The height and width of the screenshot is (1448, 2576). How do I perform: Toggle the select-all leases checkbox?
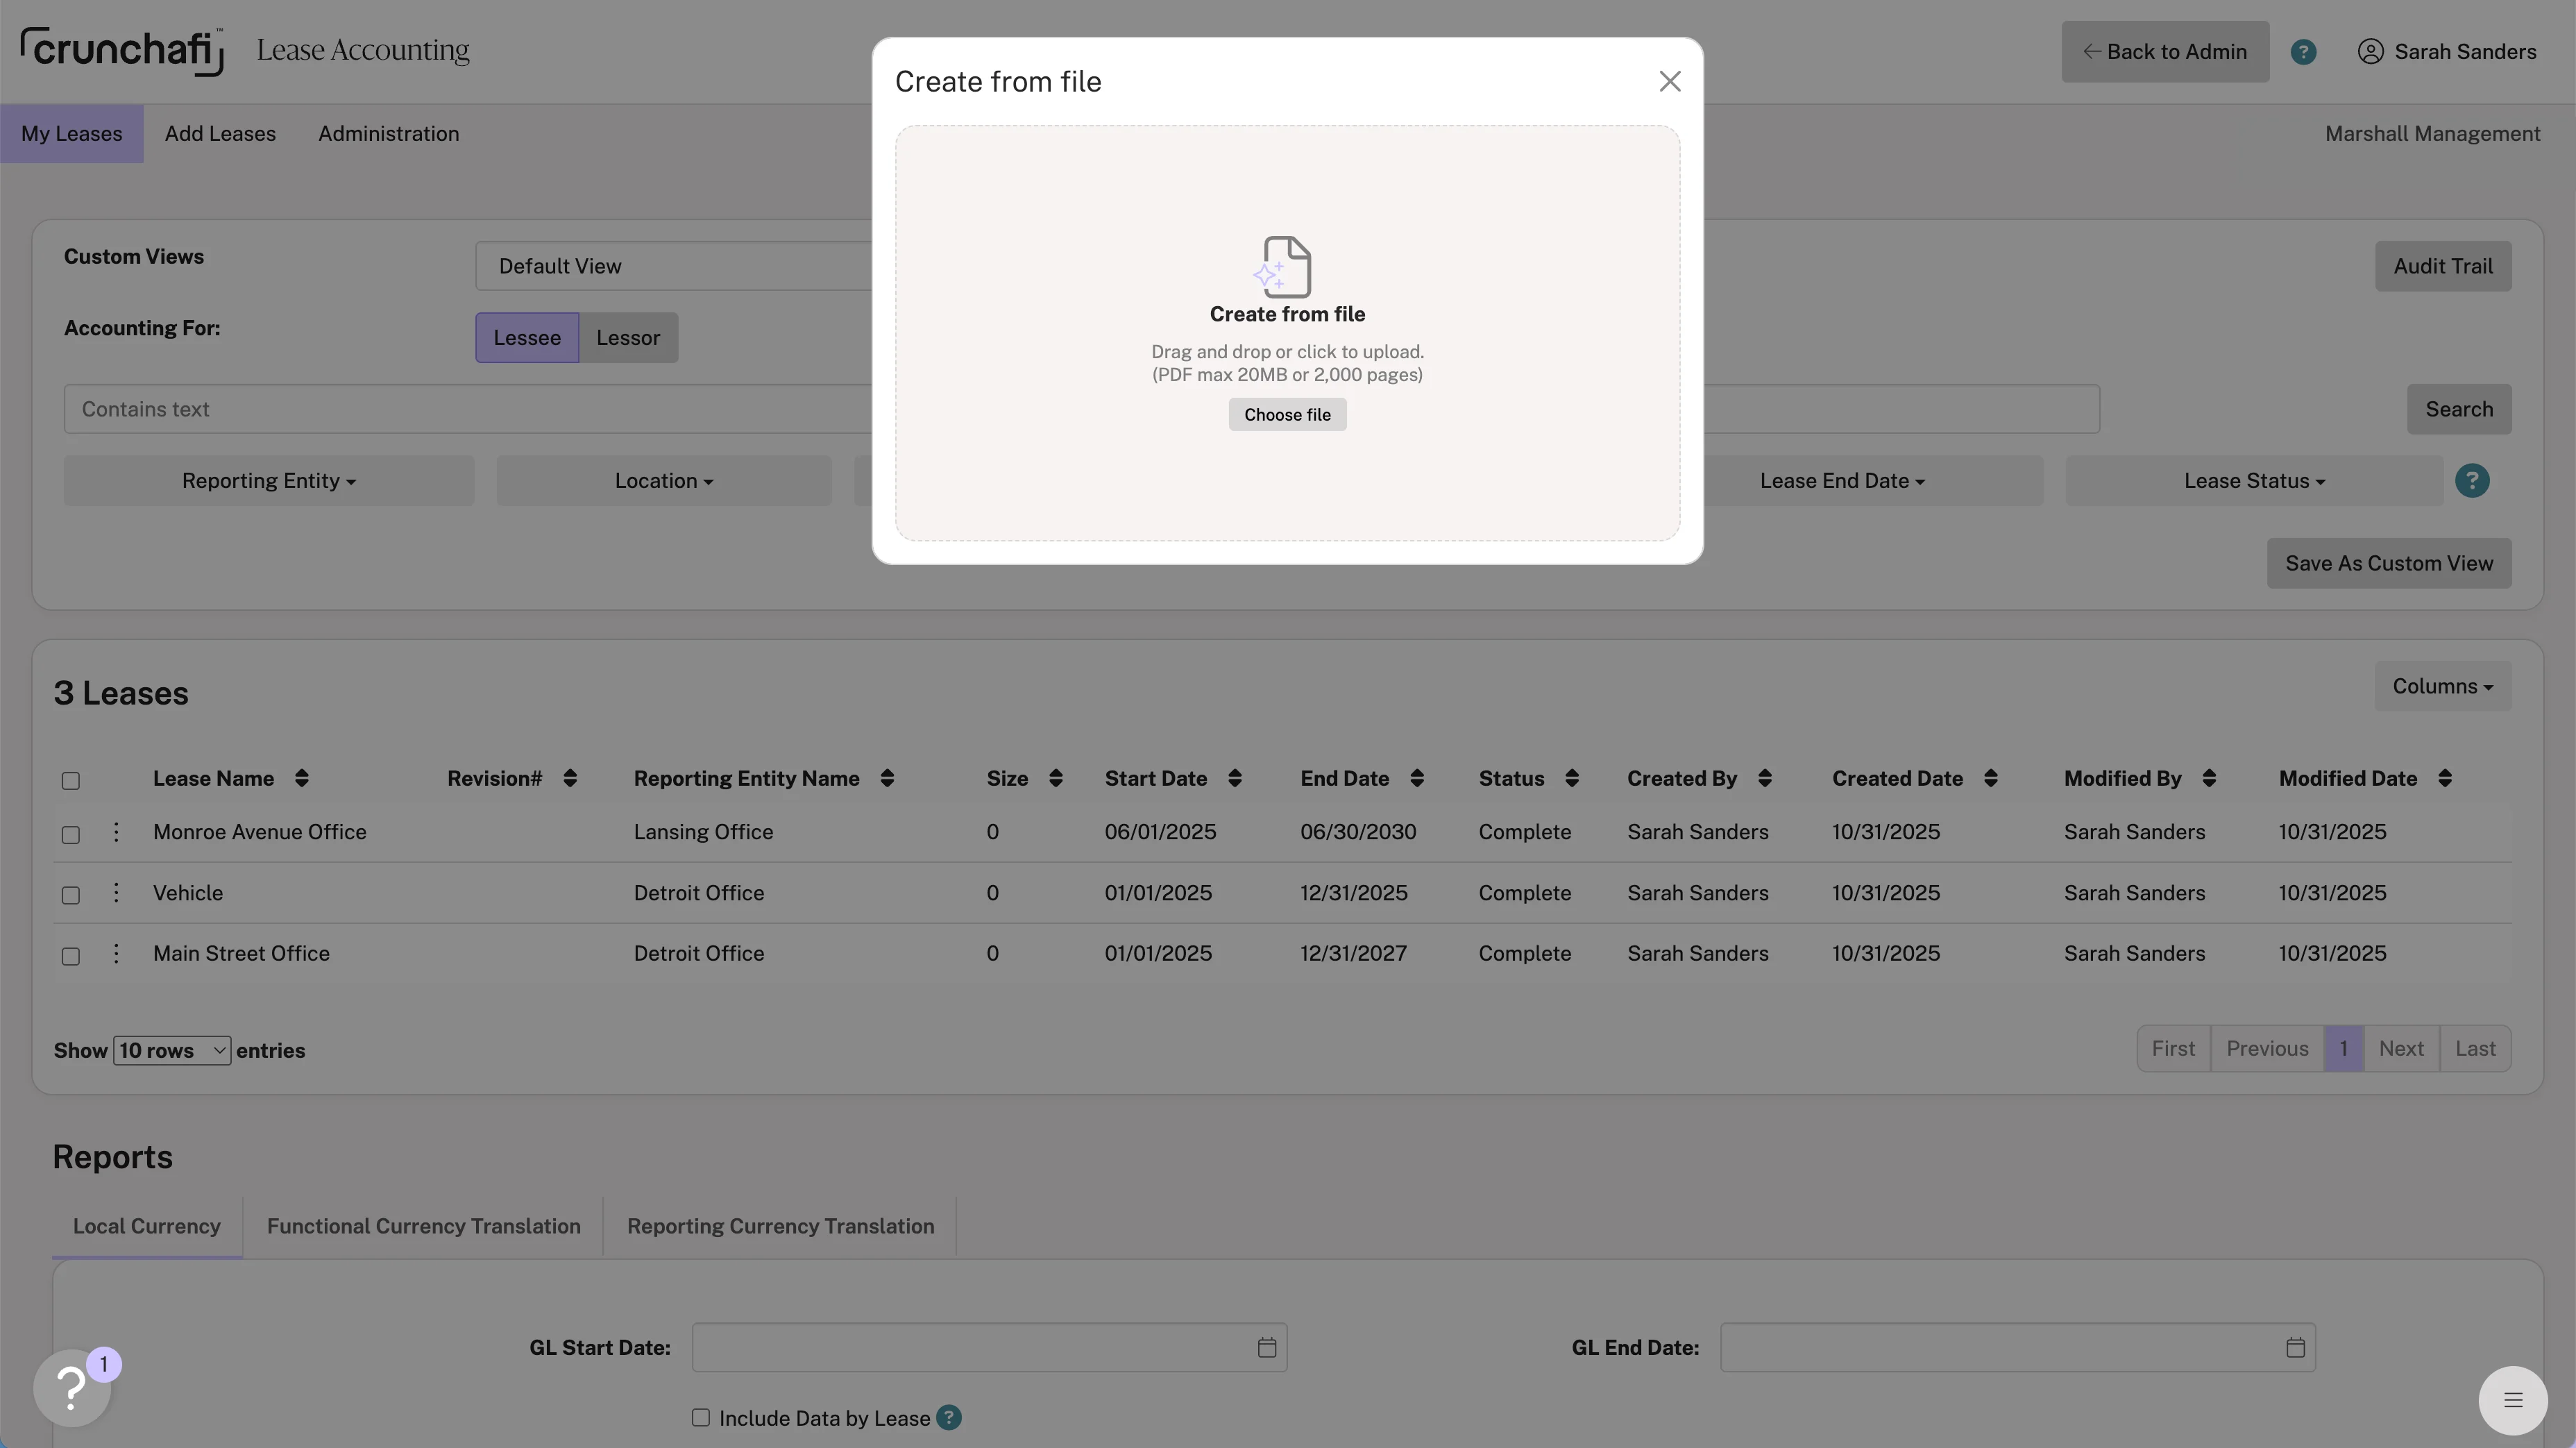71,781
